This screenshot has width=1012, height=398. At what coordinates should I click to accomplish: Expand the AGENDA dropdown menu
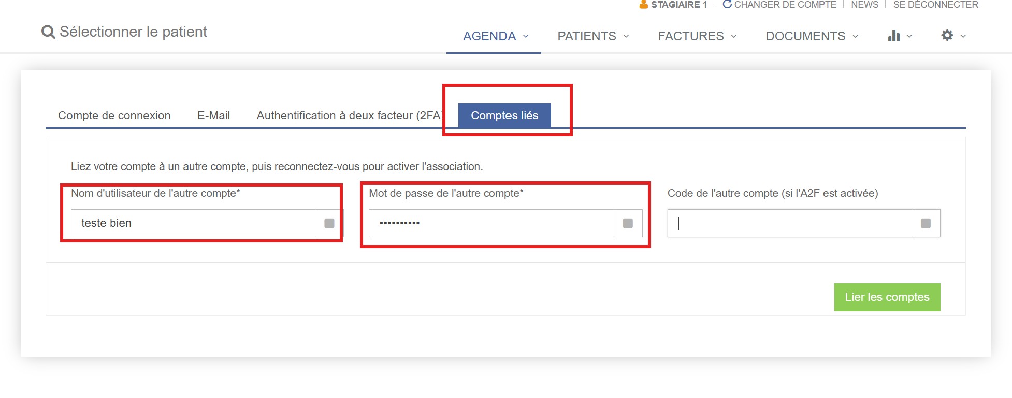[x=496, y=36]
